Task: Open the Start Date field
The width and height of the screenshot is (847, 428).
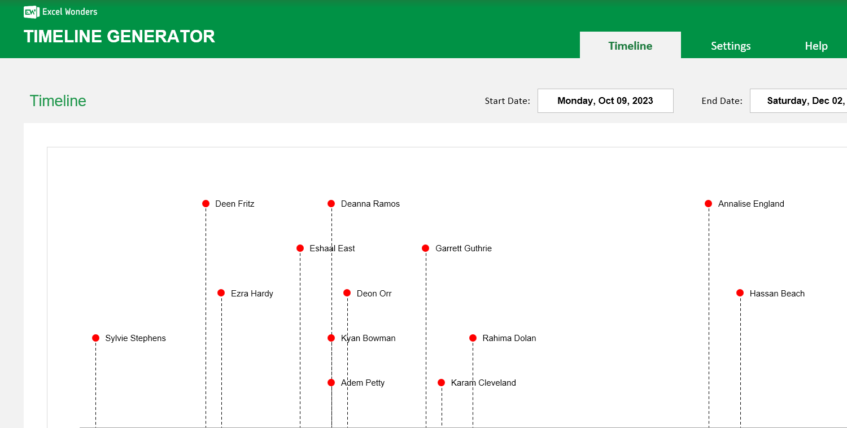Action: (x=605, y=101)
